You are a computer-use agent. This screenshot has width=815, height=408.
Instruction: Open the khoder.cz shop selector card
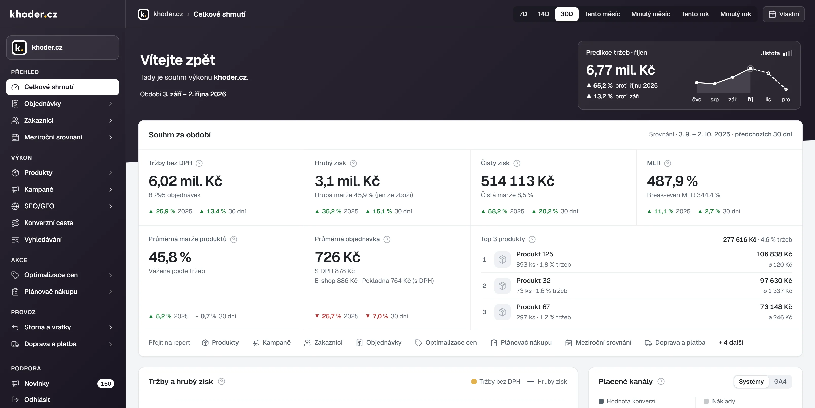click(x=63, y=48)
